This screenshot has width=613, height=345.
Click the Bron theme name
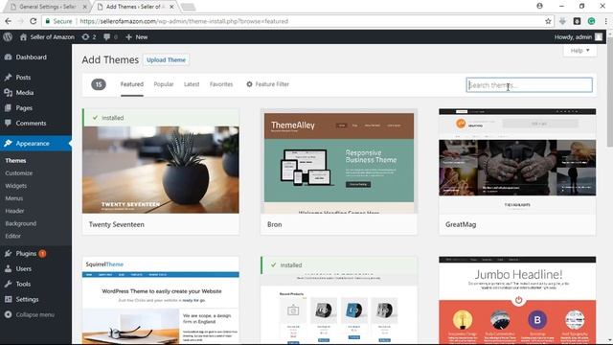pos(275,224)
